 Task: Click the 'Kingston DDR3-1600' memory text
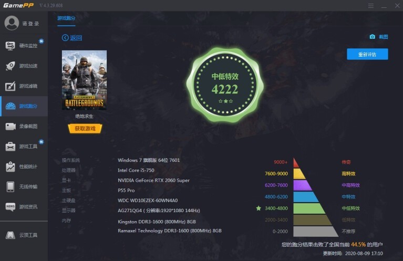(x=157, y=222)
